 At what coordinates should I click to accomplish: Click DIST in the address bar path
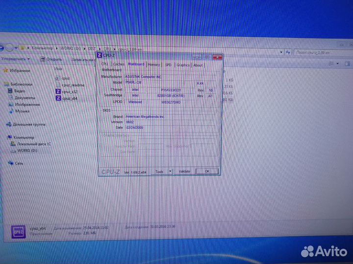[92, 48]
